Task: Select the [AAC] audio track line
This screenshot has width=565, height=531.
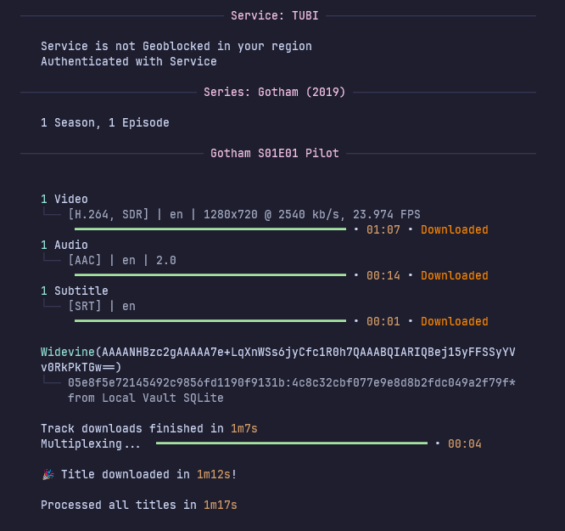Action: tap(122, 260)
